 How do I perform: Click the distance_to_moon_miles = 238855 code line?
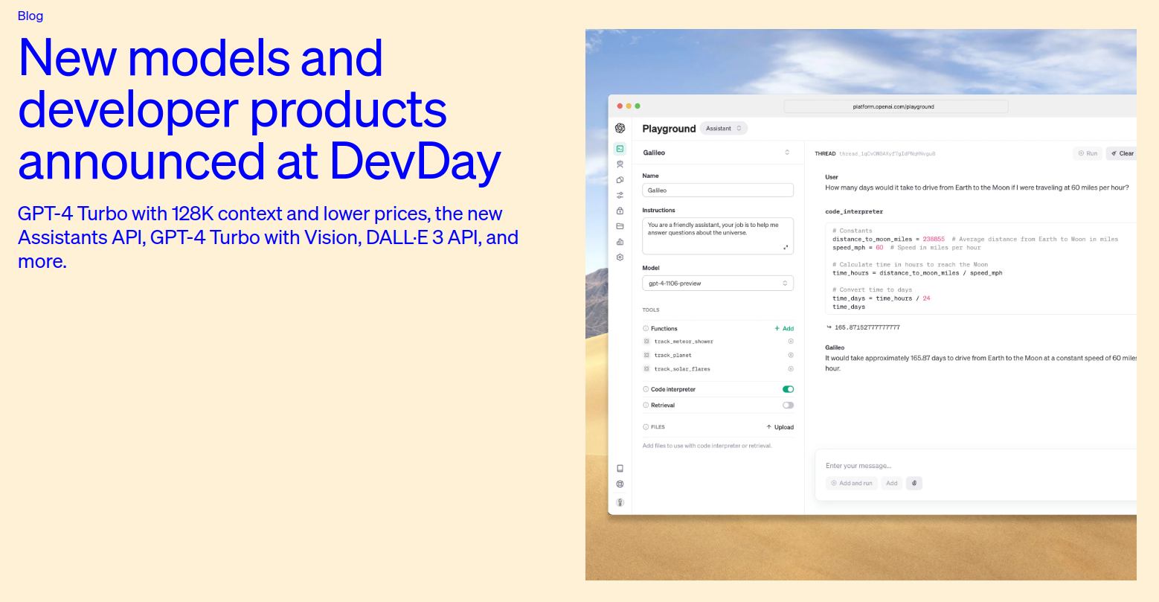(x=975, y=239)
